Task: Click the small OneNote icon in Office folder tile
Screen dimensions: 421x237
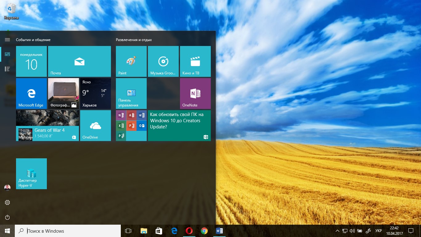Action: (121, 115)
